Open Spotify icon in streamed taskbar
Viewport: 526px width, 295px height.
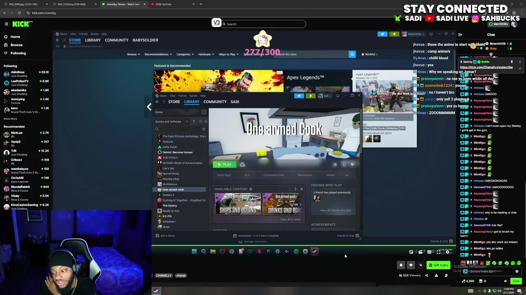(x=296, y=252)
